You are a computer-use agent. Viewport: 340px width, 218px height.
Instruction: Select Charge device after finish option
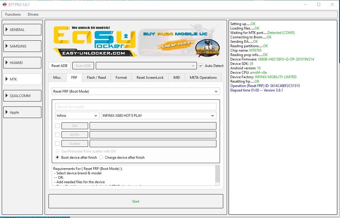click(x=101, y=158)
